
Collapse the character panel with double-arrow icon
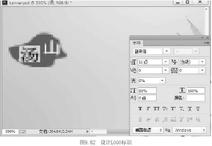(202, 38)
